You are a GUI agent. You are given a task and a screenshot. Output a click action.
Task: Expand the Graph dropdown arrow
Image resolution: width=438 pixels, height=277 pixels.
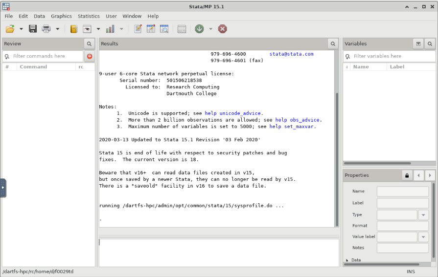pos(121,29)
